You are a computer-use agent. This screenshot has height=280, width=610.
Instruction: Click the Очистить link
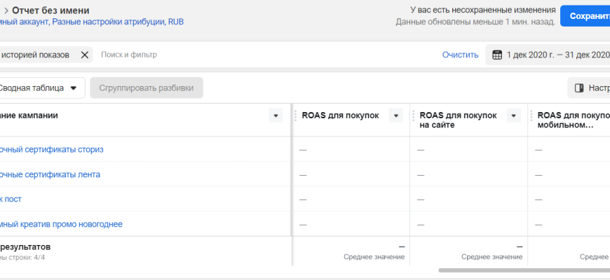(460, 55)
